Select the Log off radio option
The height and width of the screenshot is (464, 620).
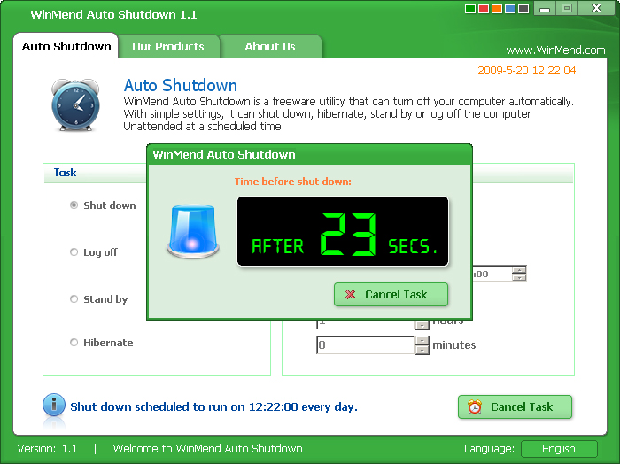(74, 252)
